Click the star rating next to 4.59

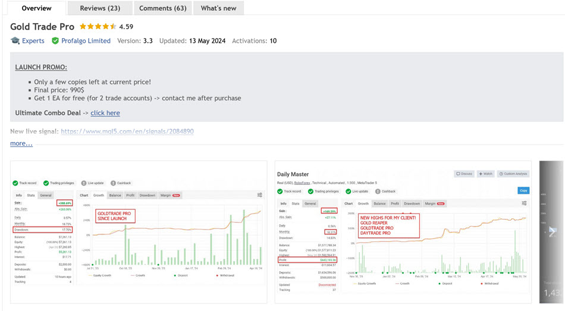click(x=98, y=26)
